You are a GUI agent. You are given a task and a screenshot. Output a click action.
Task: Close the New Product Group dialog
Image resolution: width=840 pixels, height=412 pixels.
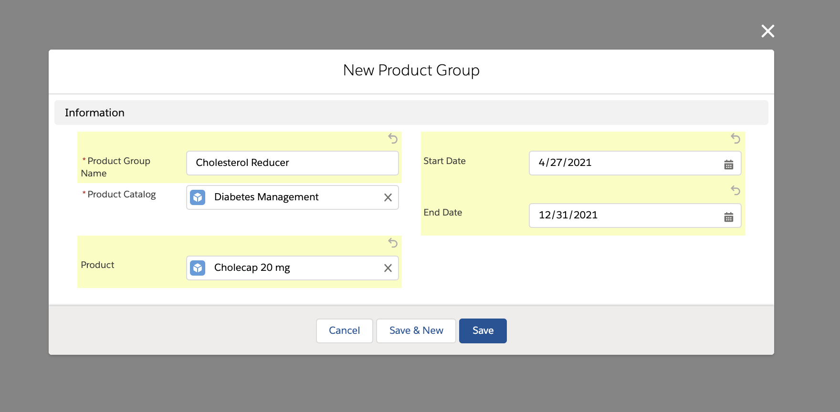(767, 31)
